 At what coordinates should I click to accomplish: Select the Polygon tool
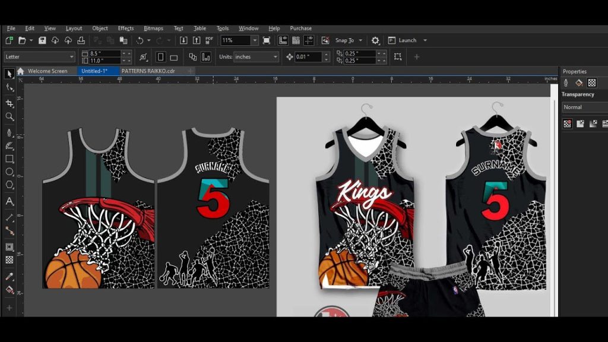[9, 185]
